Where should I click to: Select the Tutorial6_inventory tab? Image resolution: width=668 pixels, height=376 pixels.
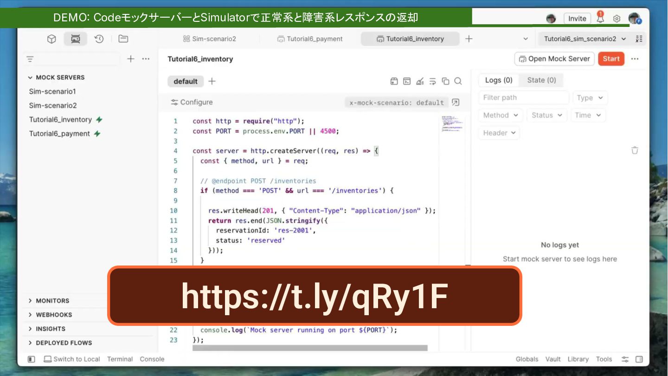tap(410, 39)
